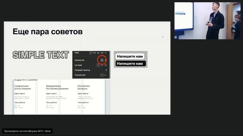243x136 pixels.
Task: Click Соединенные Штаты Америки column heading
Action: [23, 87]
